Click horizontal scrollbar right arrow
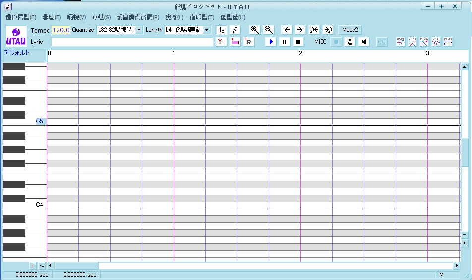This screenshot has height=280, width=472. (457, 266)
